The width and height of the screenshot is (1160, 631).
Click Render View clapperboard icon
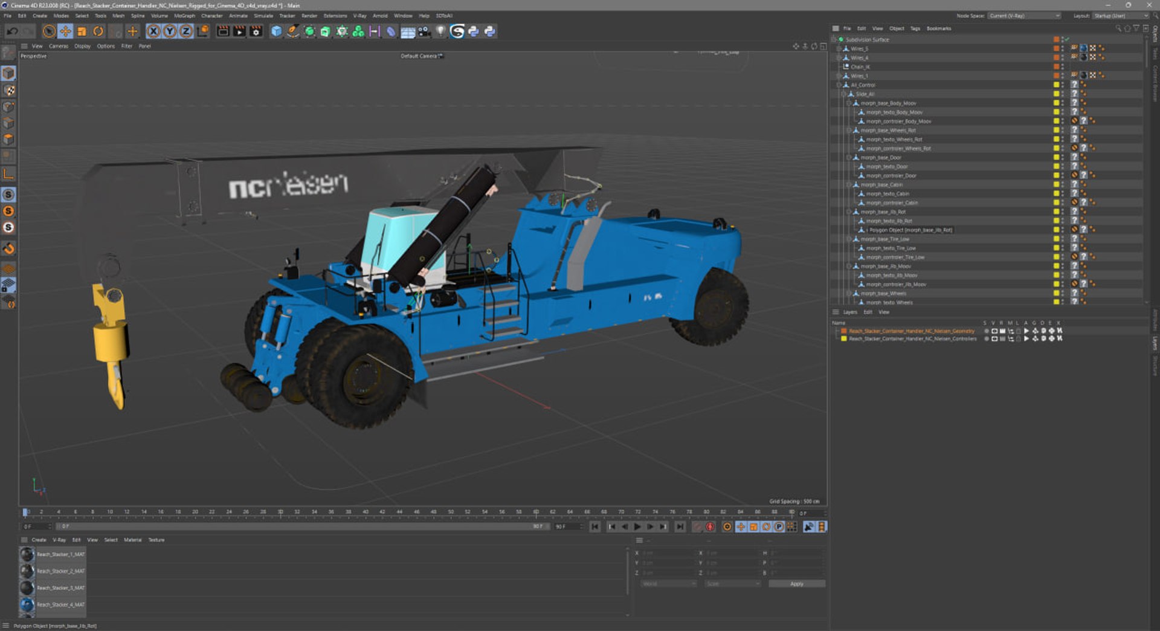[x=223, y=31]
